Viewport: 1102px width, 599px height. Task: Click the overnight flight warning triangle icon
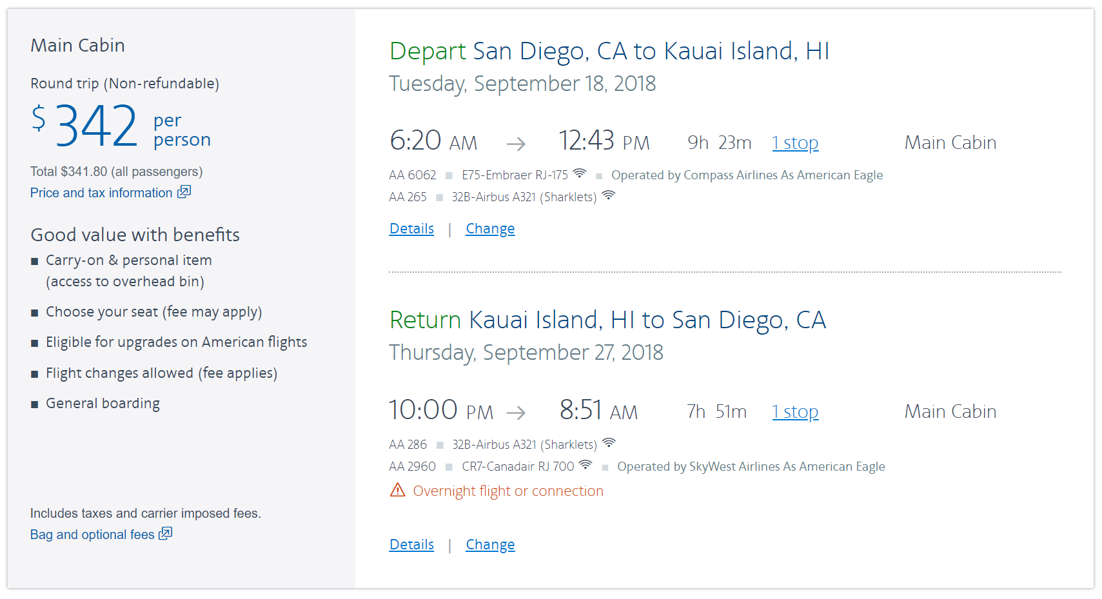click(398, 491)
